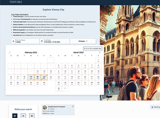160x118 pixels.
Task: Select March 29 in the calendar
Action: click(98, 83)
